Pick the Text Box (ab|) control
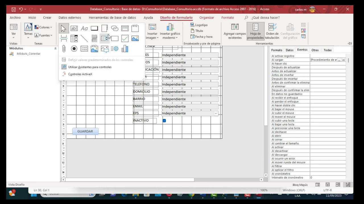 point(74,28)
